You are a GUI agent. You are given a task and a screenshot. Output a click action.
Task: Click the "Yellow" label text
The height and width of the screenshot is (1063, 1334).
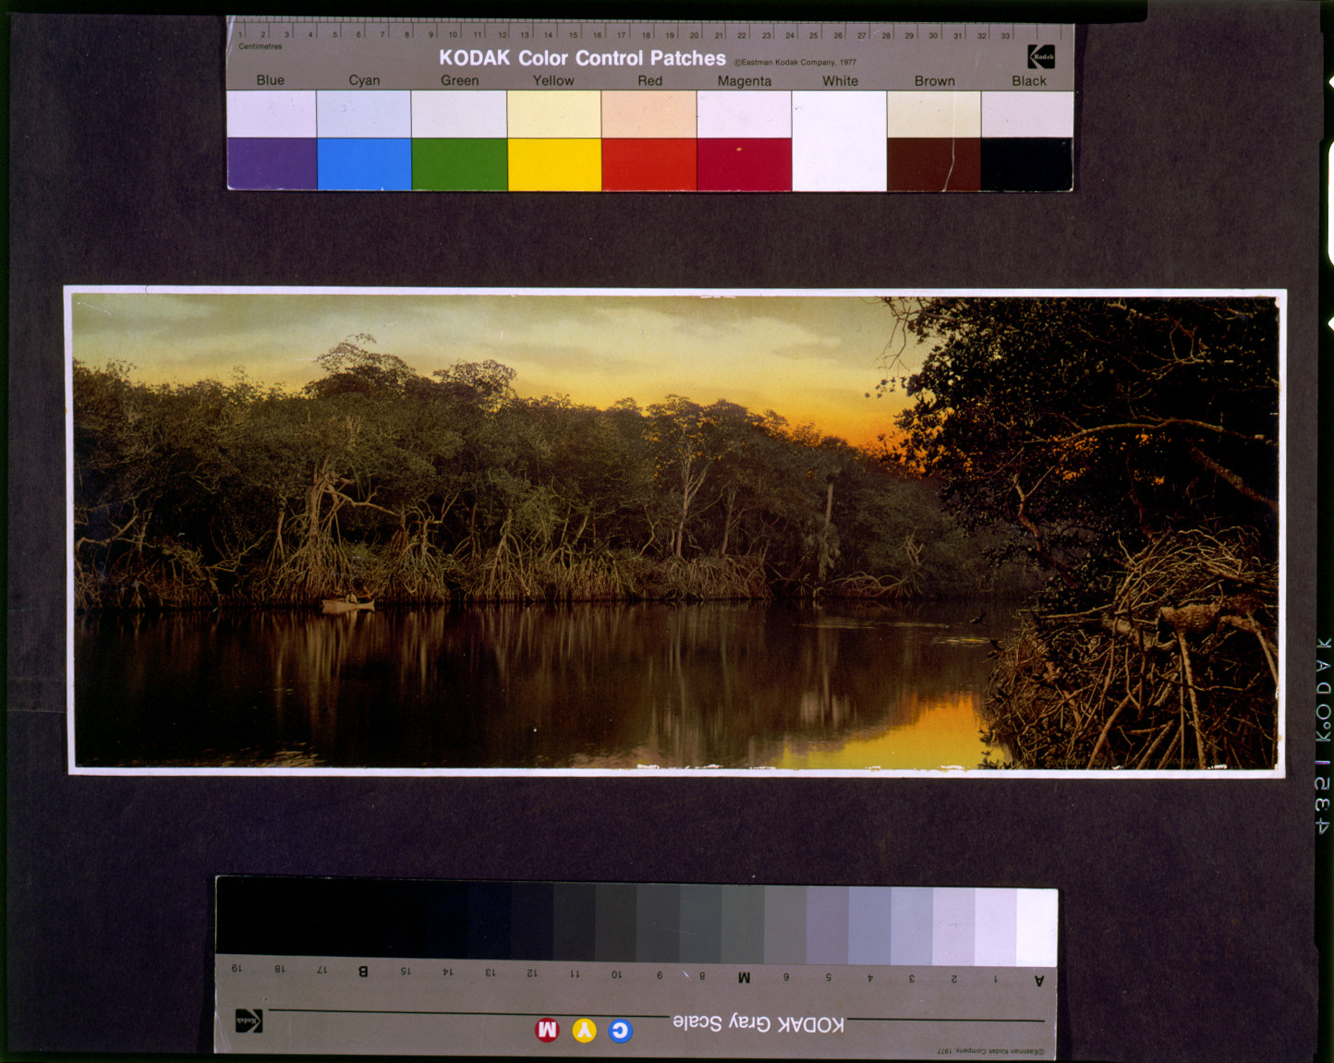tap(553, 80)
